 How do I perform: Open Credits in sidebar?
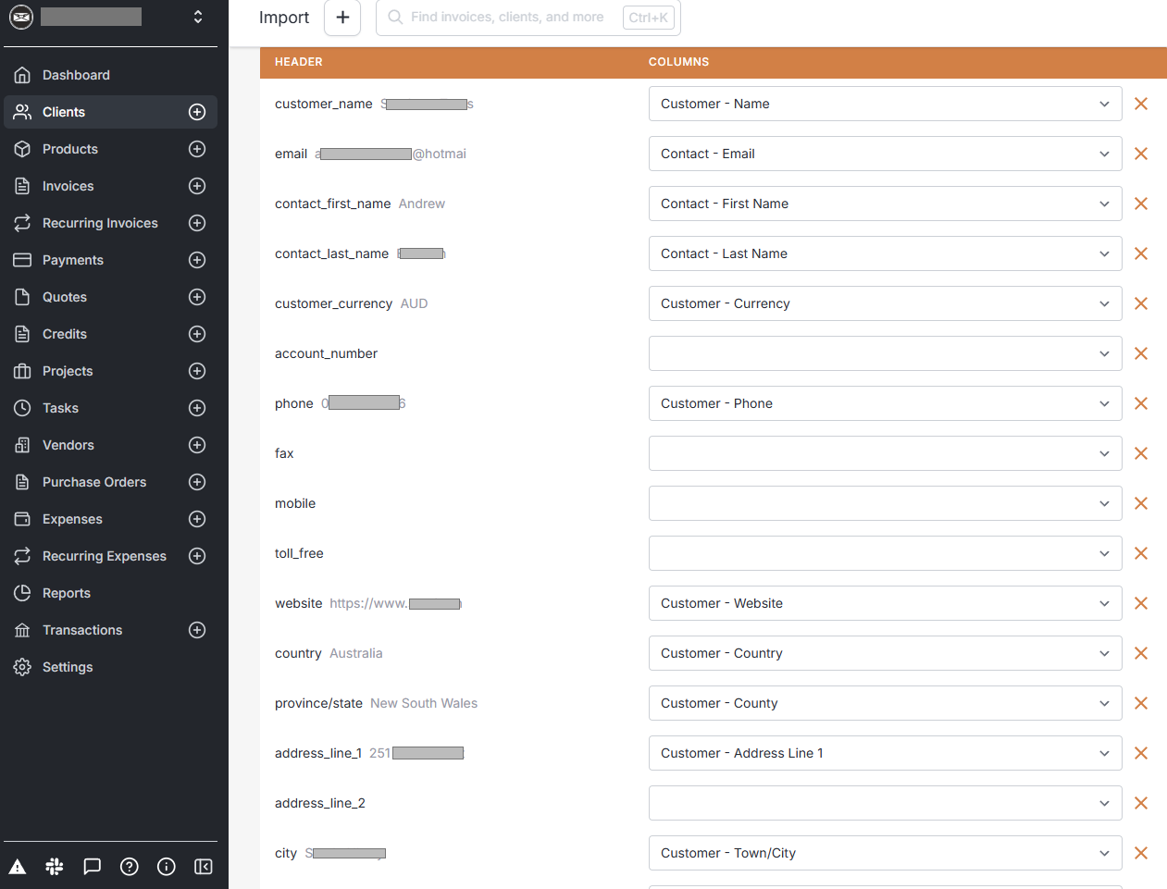tap(64, 334)
